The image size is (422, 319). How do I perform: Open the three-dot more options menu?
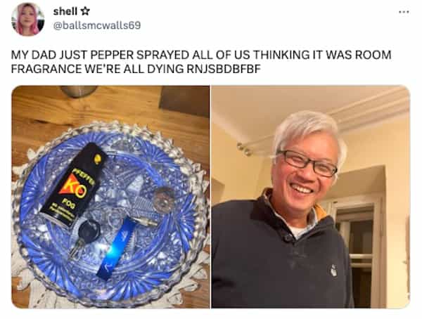coord(404,12)
